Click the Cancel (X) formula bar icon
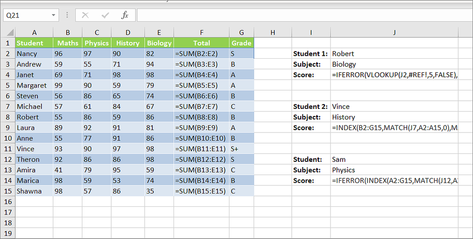This screenshot has width=473, height=239. coord(85,15)
